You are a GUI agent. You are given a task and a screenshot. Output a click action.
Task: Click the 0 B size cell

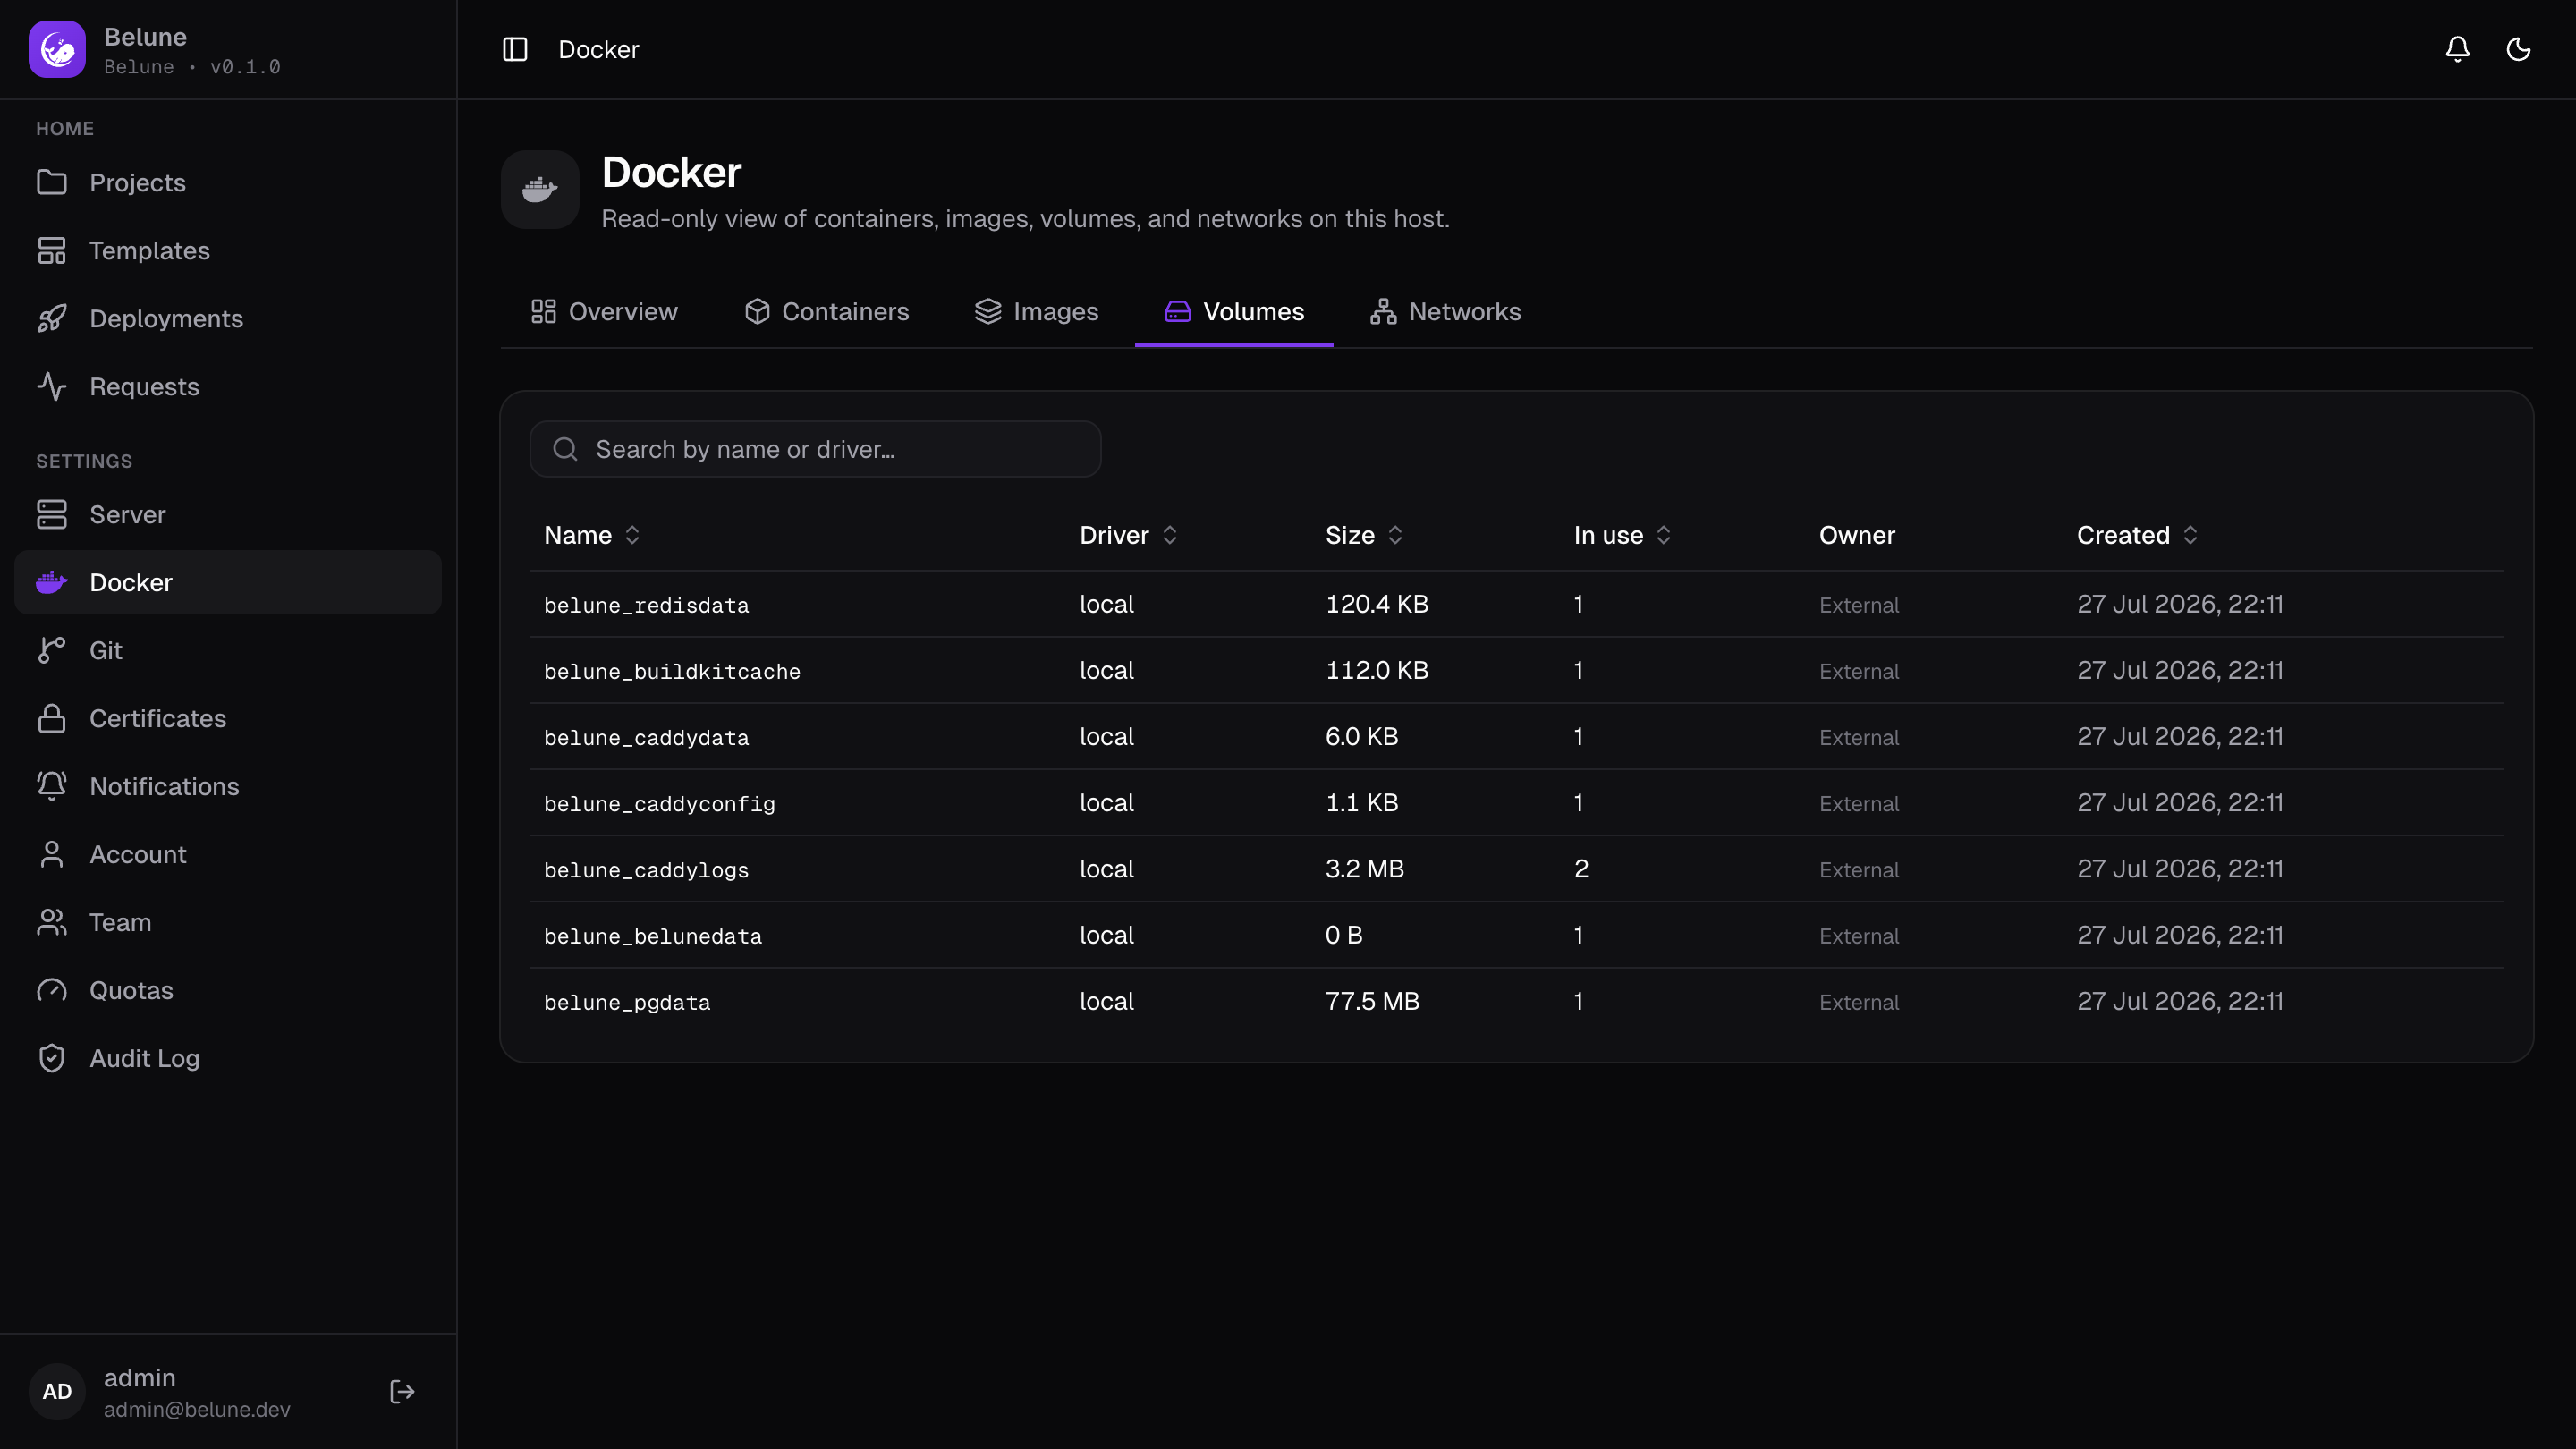coord(1344,935)
